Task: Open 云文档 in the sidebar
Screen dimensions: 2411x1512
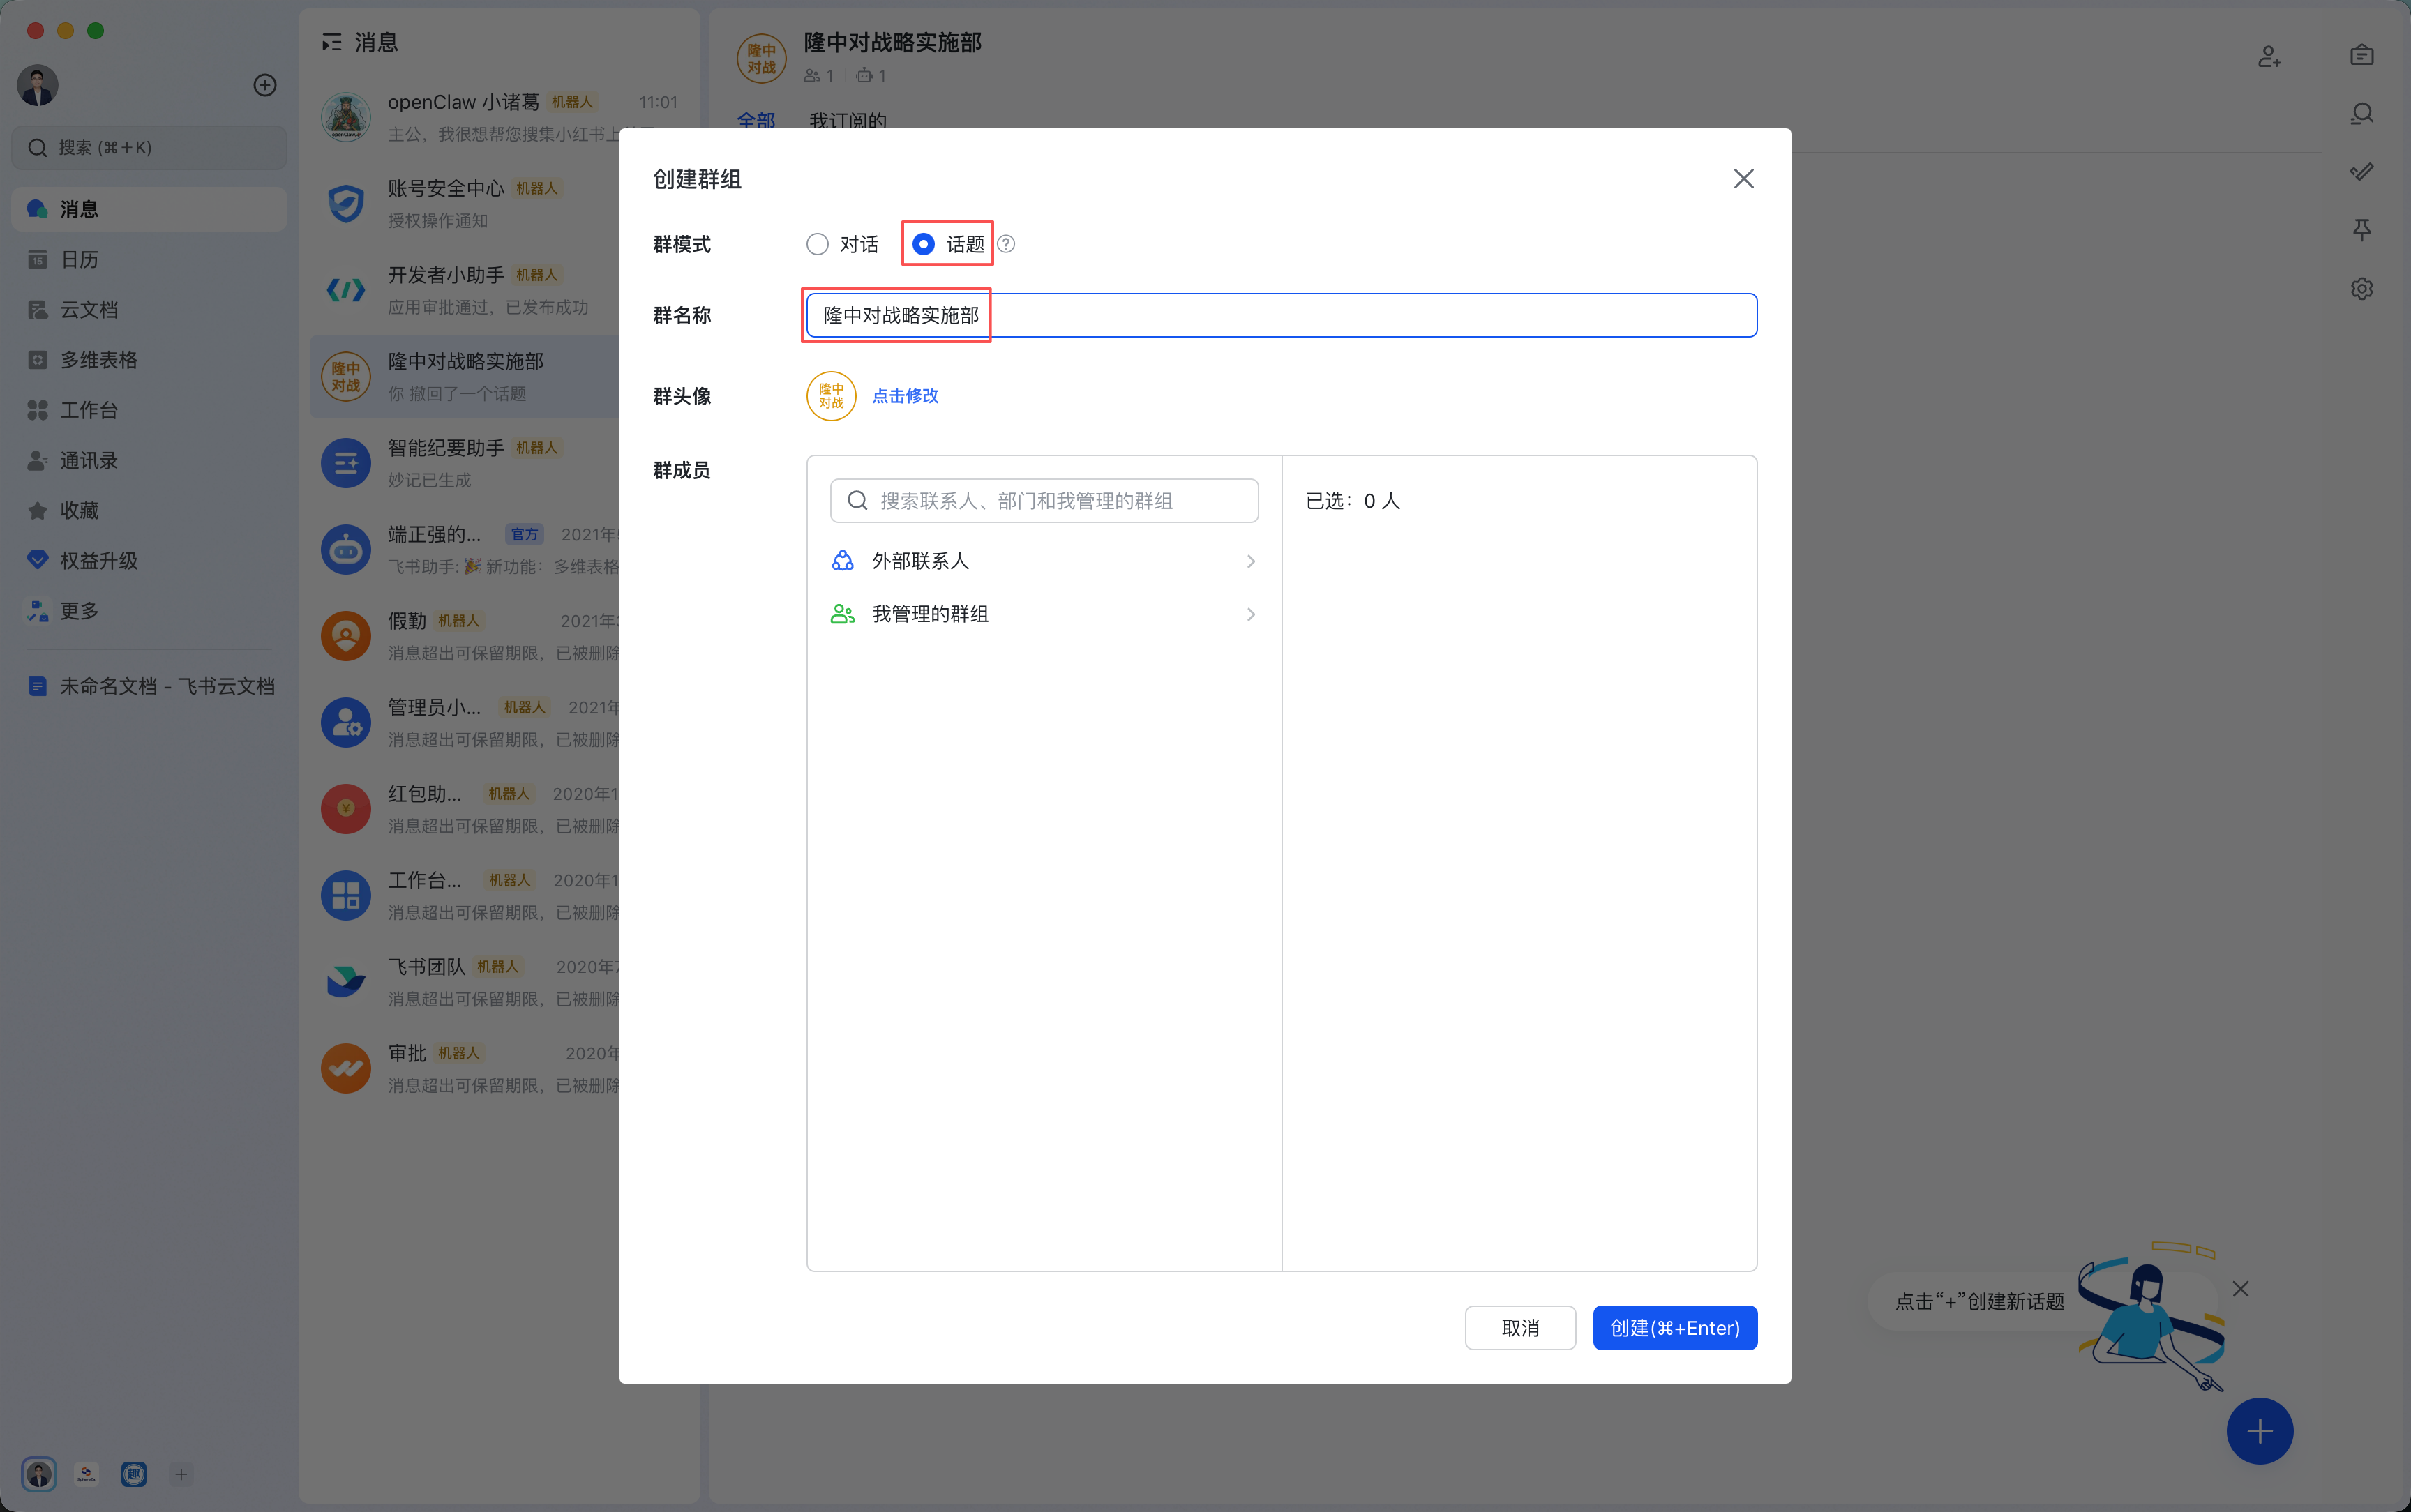Action: [x=88, y=310]
